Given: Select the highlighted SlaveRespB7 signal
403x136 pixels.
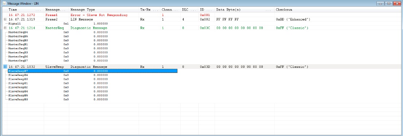Looking at the screenshot, I should coord(18,71).
